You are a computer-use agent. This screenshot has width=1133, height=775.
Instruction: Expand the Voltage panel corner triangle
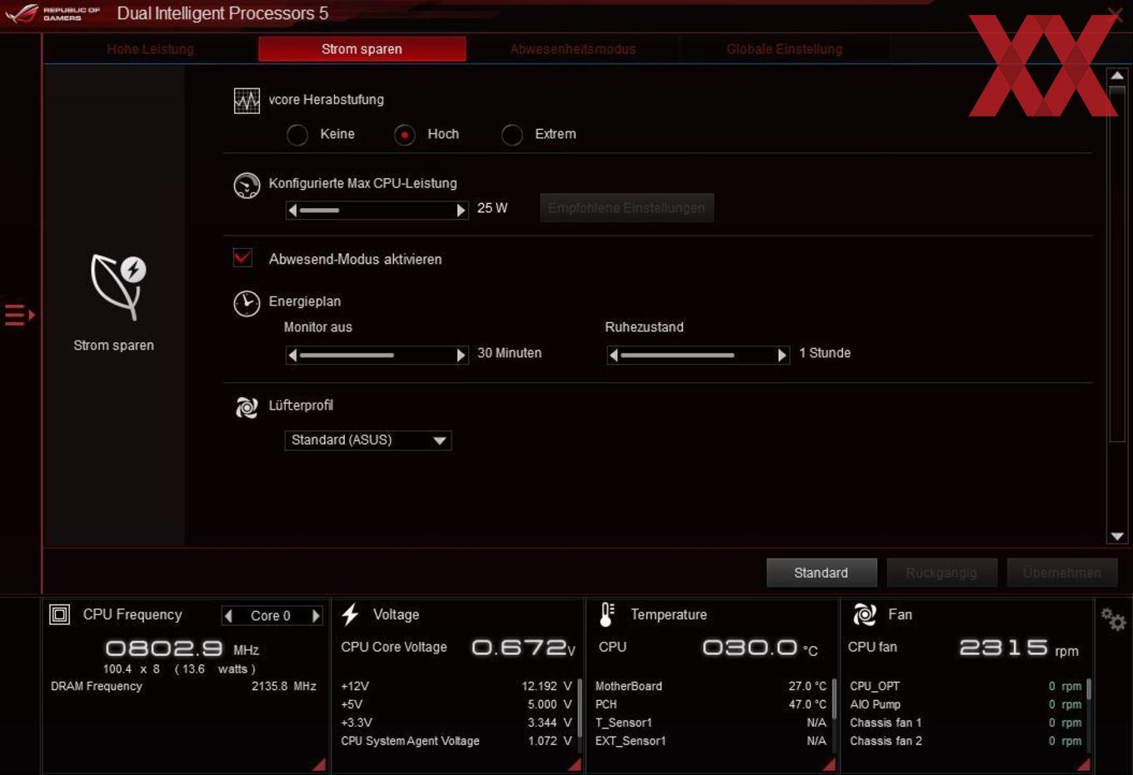574,764
